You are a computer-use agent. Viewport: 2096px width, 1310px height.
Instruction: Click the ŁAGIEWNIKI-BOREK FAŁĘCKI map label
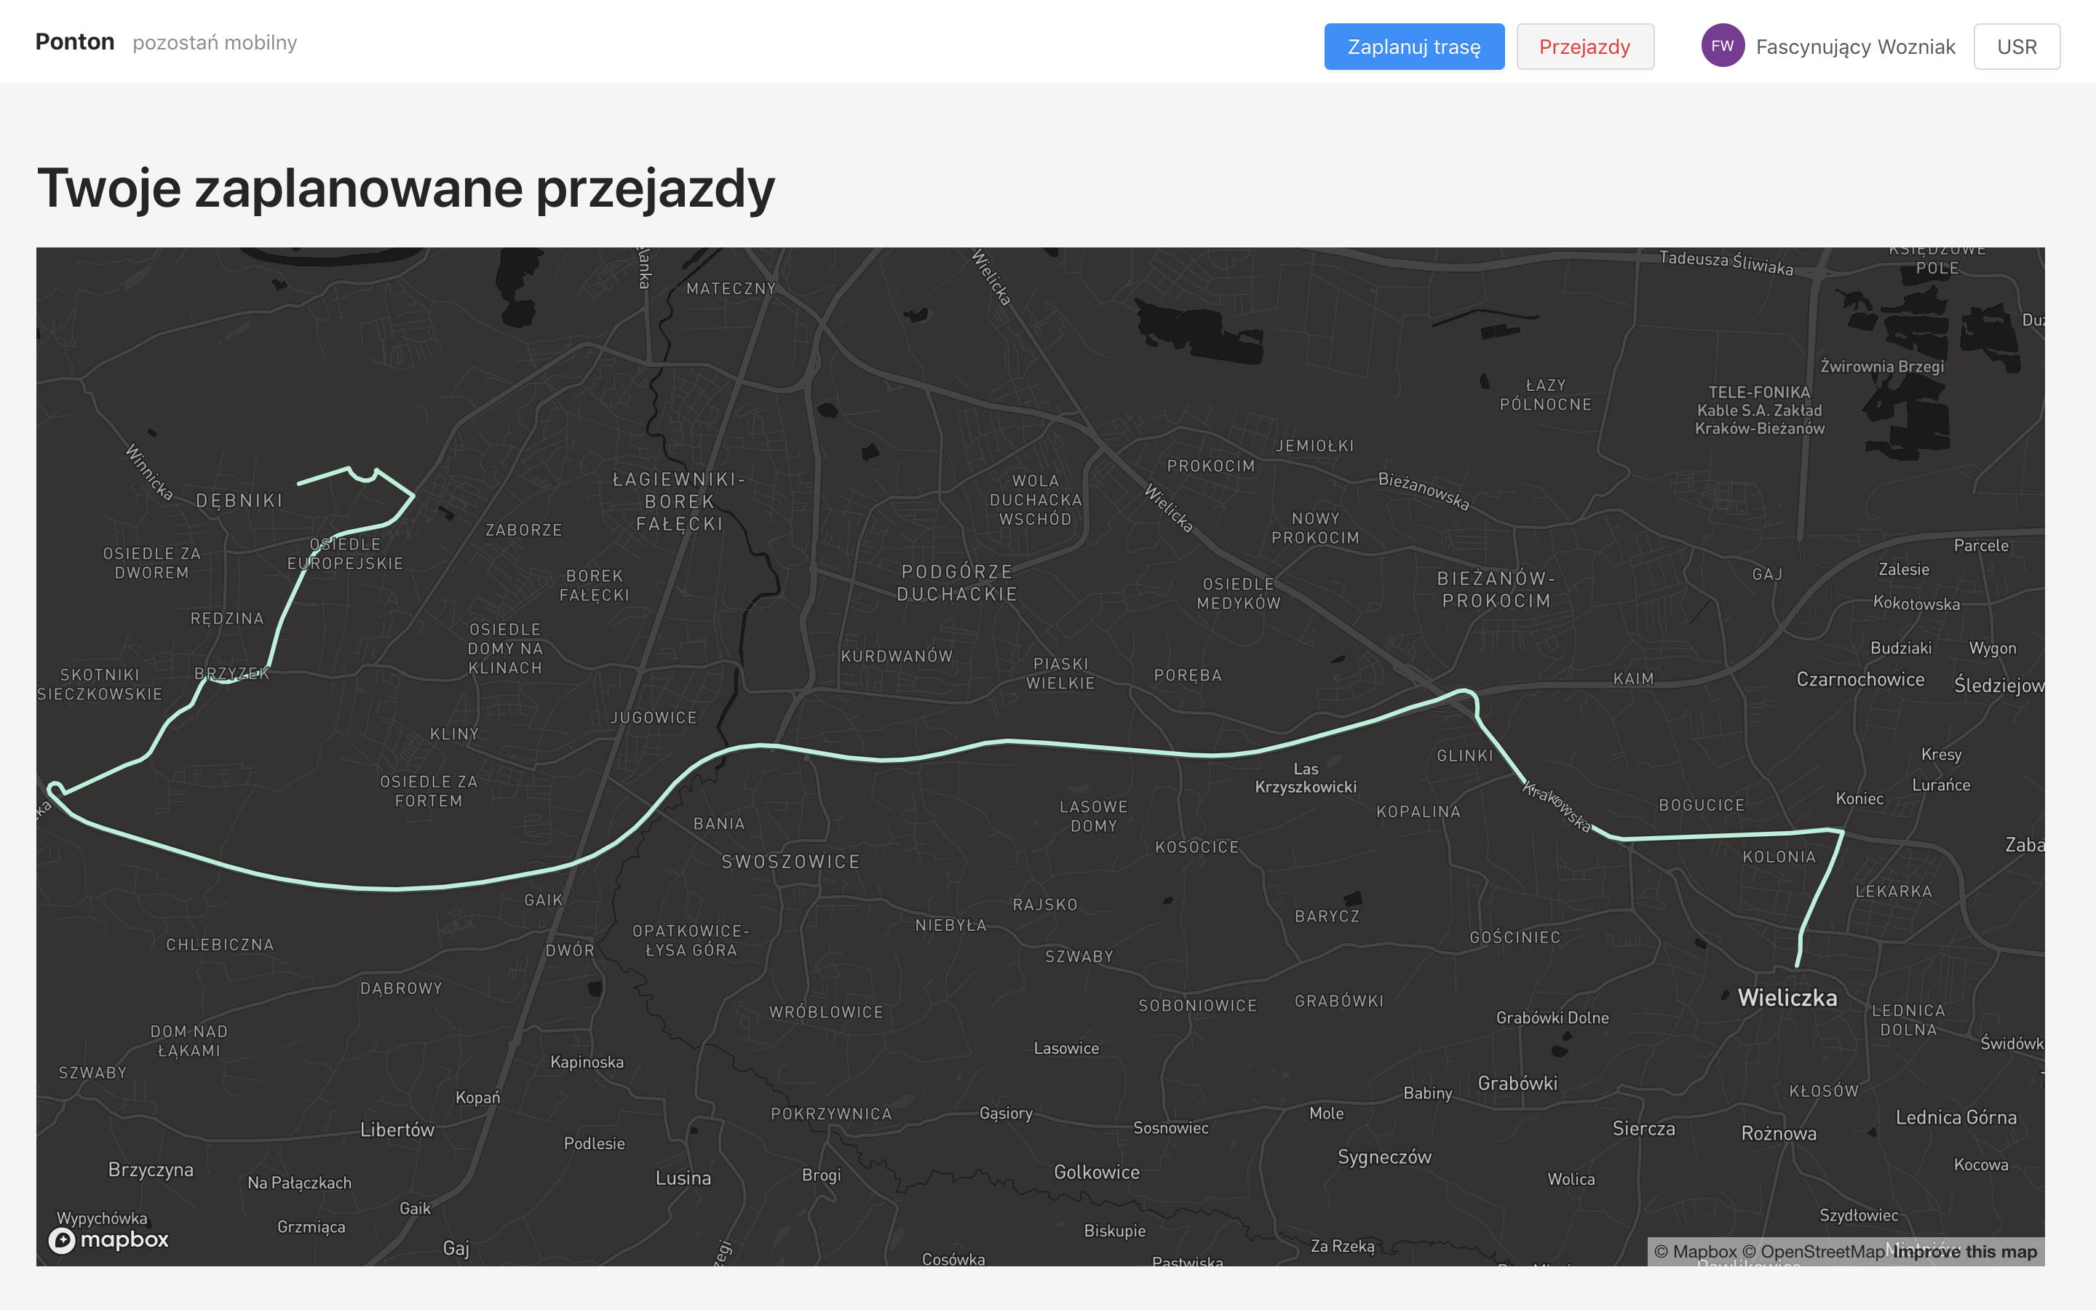point(679,501)
